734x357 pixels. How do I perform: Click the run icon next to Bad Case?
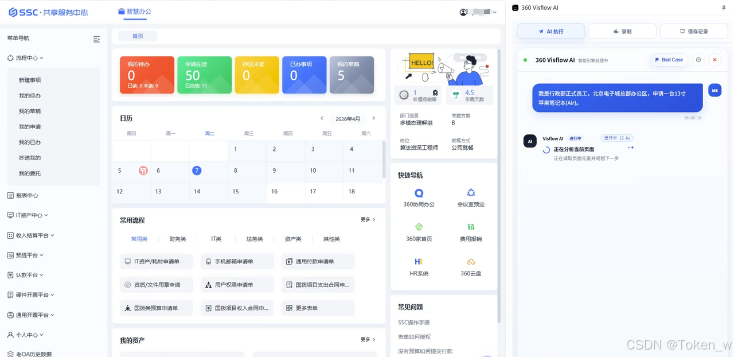pyautogui.click(x=698, y=60)
